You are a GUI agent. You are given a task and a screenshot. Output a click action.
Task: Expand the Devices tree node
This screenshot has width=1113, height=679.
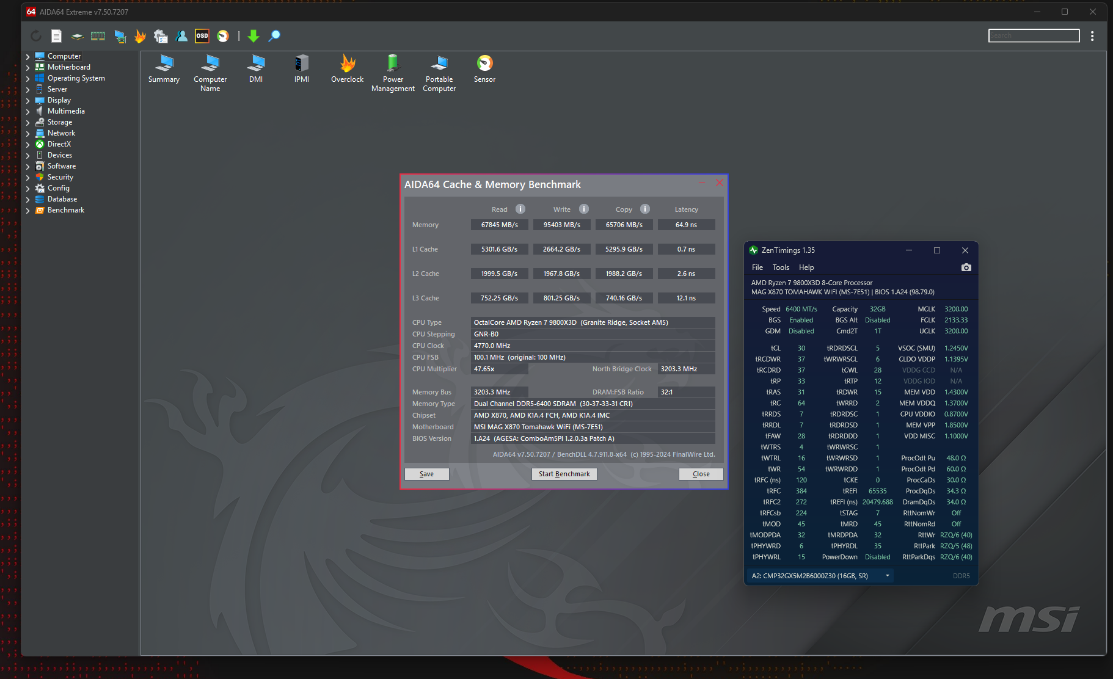(27, 156)
